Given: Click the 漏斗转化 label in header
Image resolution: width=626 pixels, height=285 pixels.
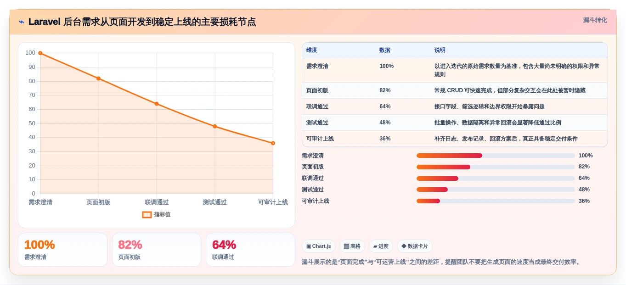Looking at the screenshot, I should pyautogui.click(x=595, y=20).
